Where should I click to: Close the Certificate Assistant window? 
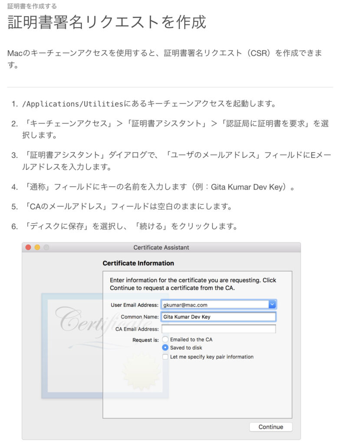tap(28, 247)
